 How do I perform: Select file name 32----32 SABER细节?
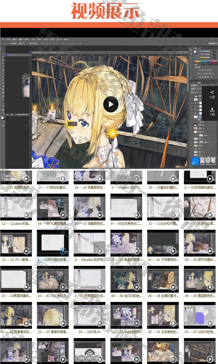click(x=126, y=332)
